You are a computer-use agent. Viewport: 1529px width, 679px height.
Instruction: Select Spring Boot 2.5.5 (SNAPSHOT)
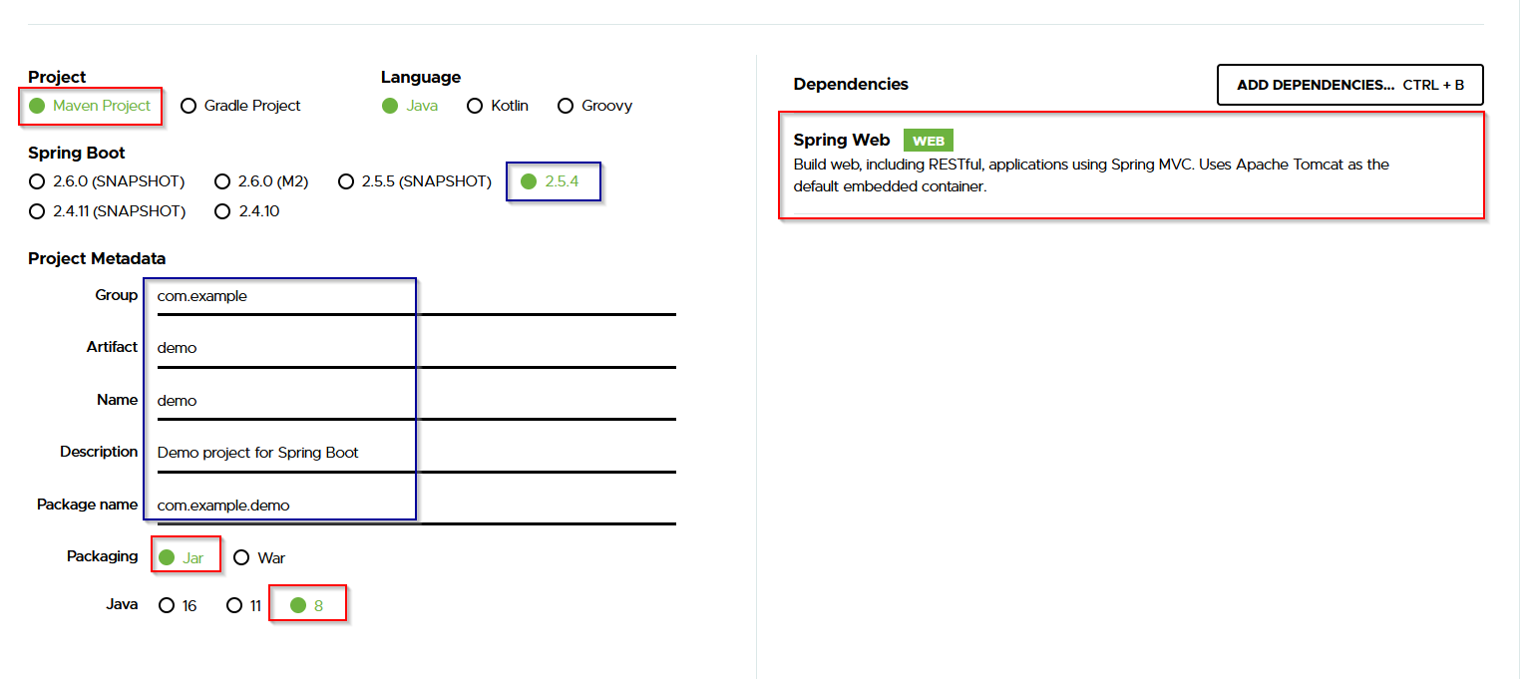[x=346, y=181]
